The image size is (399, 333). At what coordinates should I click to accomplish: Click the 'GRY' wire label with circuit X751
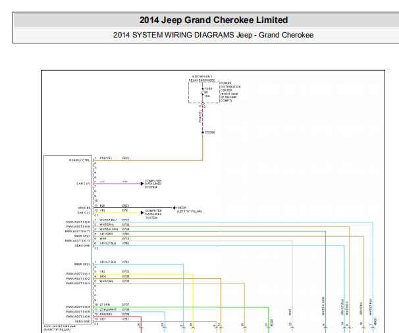[x=103, y=319]
